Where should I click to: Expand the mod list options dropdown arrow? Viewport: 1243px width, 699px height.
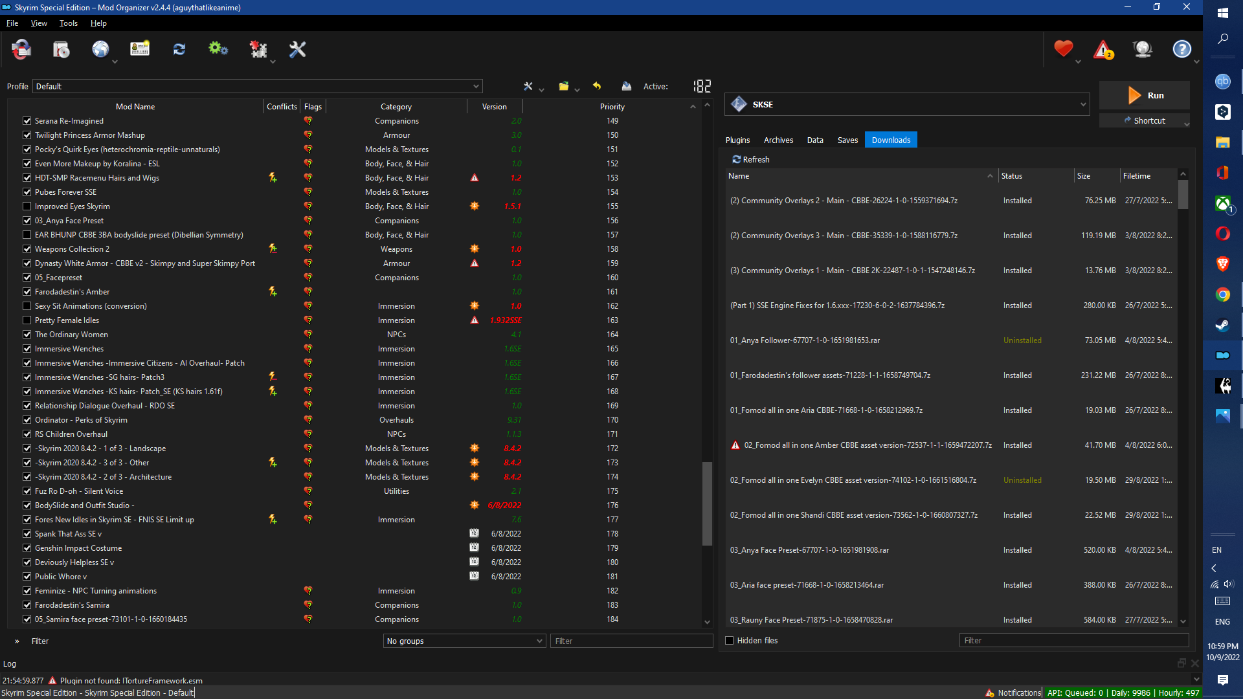(542, 89)
